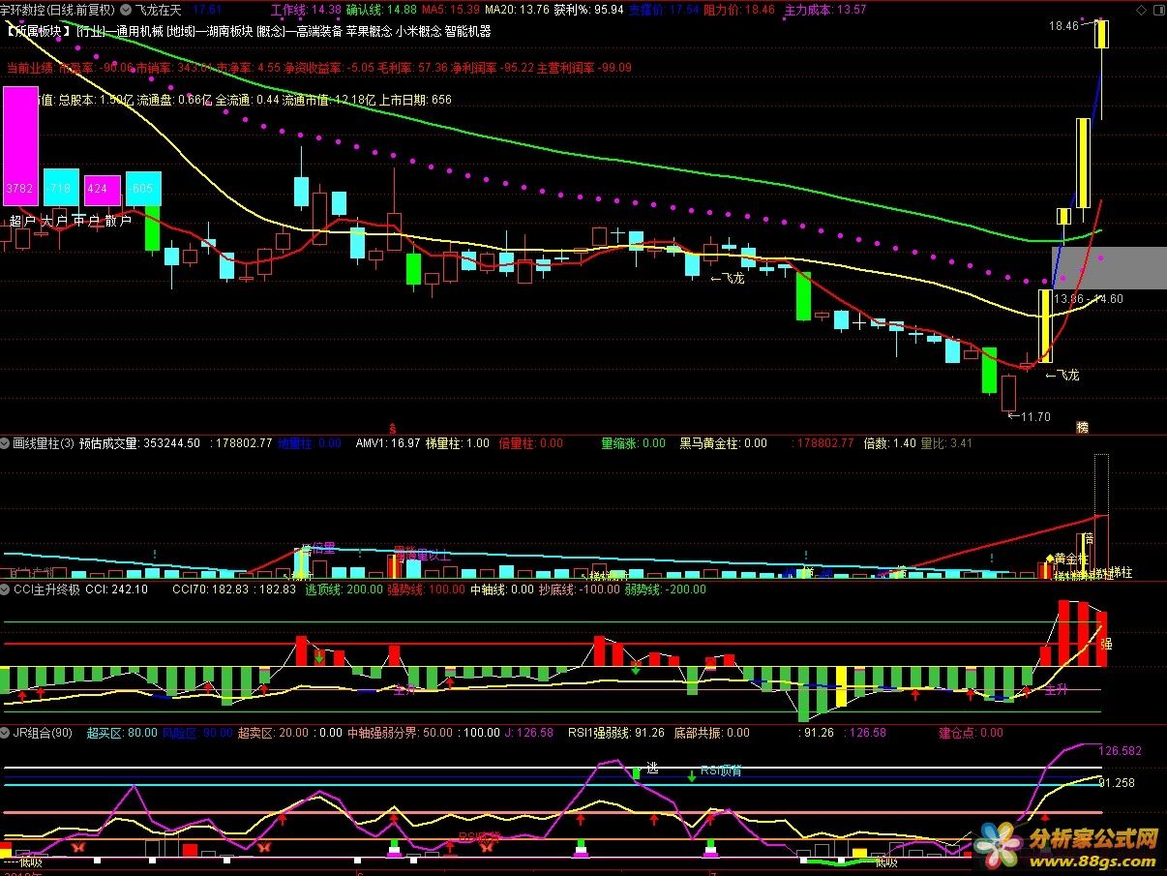This screenshot has height=876, width=1167.
Task: Click the 弱势线: -200.00 label
Action: pyautogui.click(x=665, y=589)
